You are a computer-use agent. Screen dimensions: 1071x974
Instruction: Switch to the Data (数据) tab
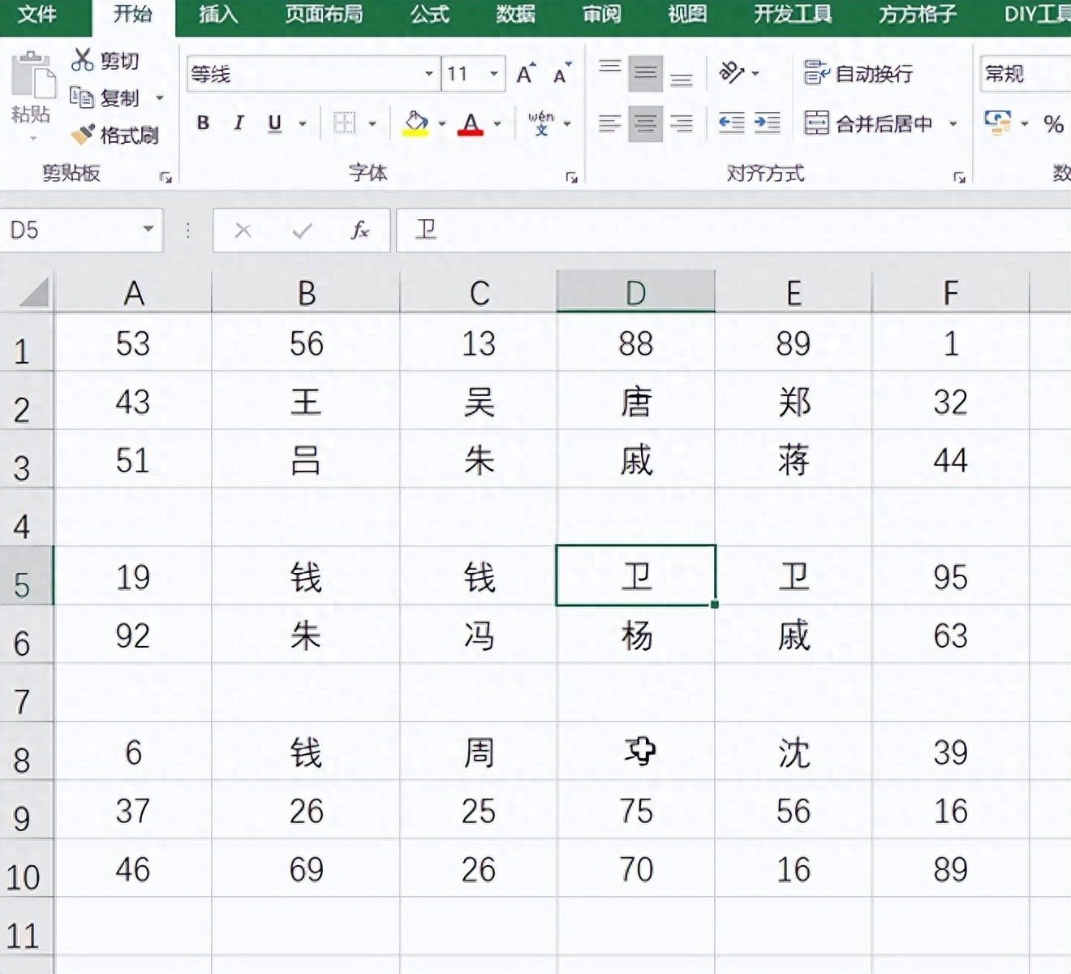coord(515,14)
